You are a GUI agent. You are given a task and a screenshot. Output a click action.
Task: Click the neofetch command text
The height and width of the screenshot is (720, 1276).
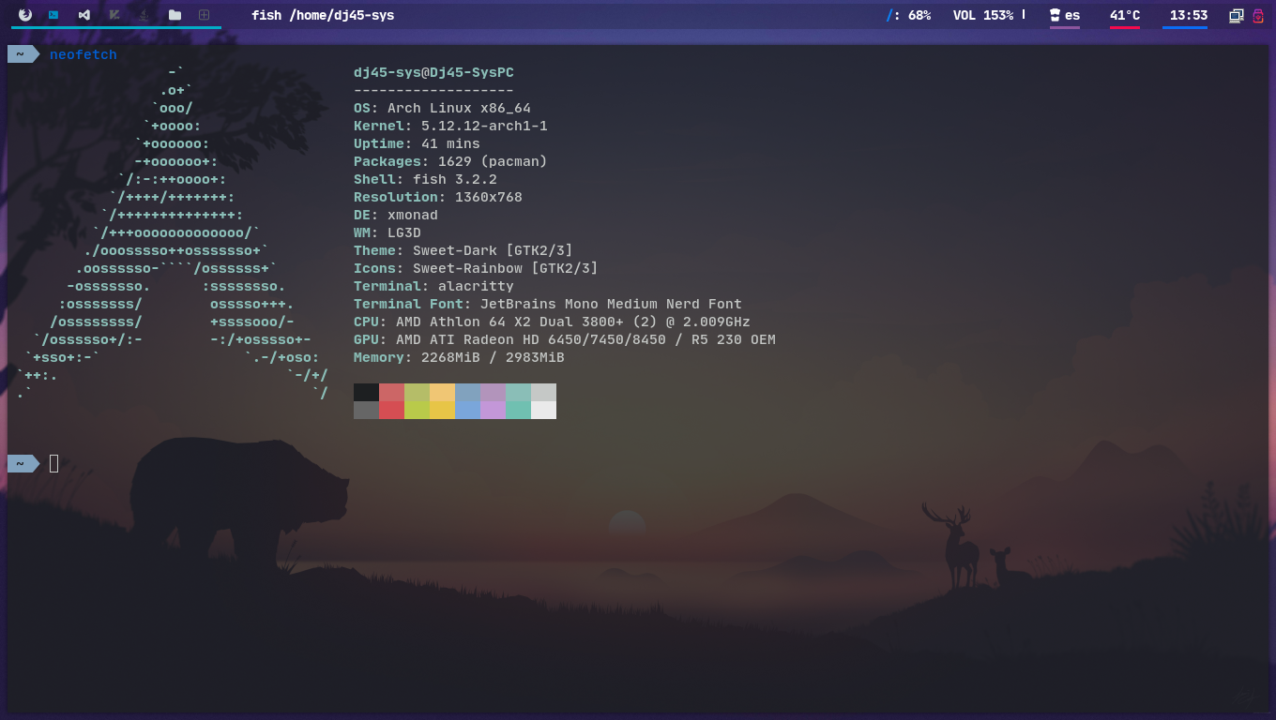[84, 54]
